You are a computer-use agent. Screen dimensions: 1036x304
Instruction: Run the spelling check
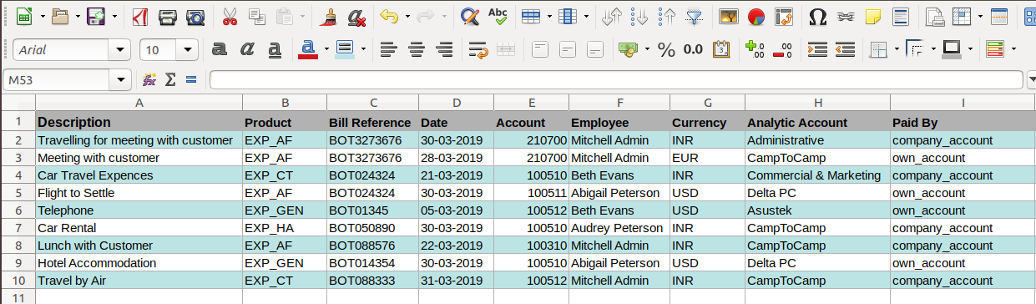498,16
